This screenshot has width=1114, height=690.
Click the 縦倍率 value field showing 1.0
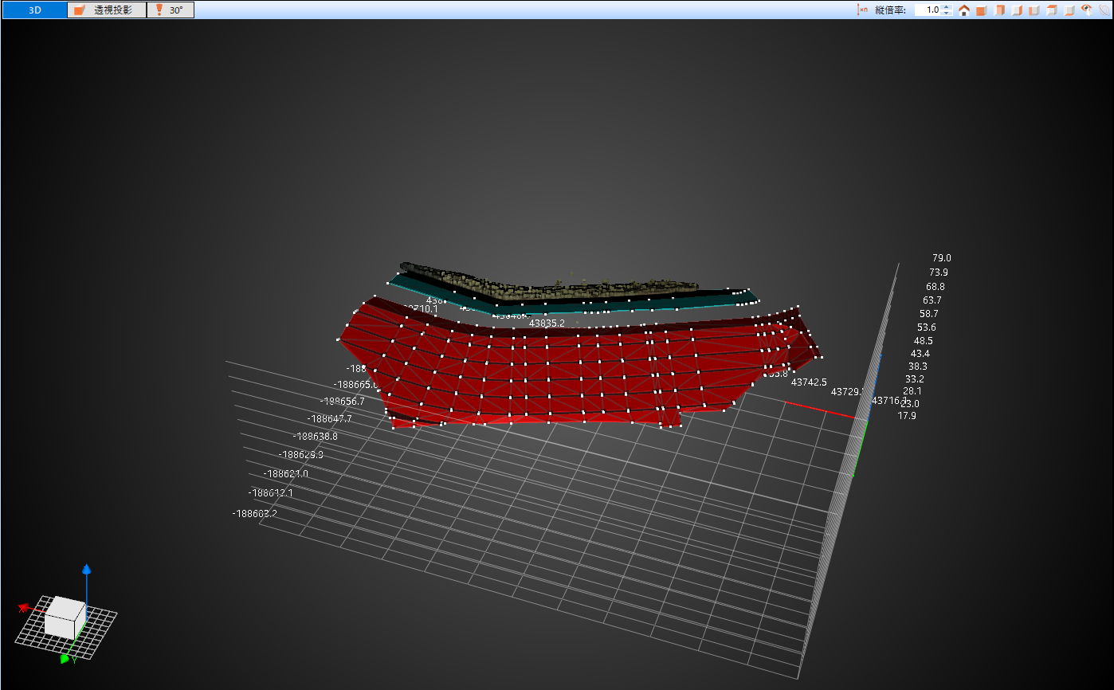pos(927,10)
